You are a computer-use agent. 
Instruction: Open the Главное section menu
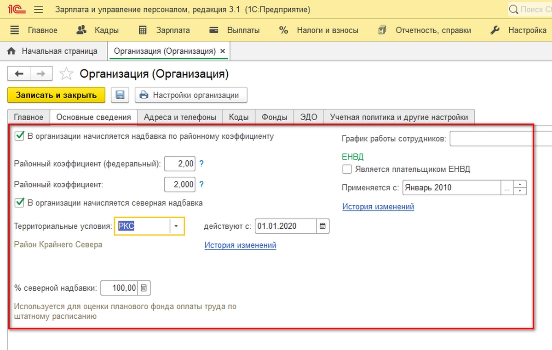click(34, 30)
